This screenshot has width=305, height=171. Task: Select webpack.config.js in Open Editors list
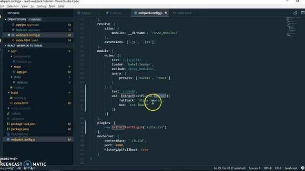click(x=38, y=35)
